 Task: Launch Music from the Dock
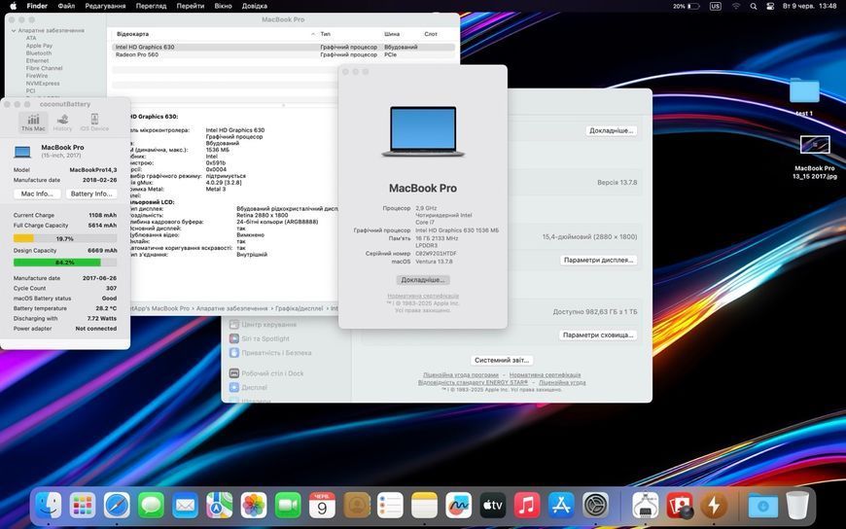pyautogui.click(x=527, y=506)
